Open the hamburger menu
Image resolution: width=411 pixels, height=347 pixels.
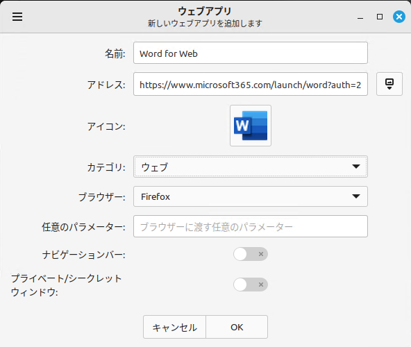(x=17, y=17)
